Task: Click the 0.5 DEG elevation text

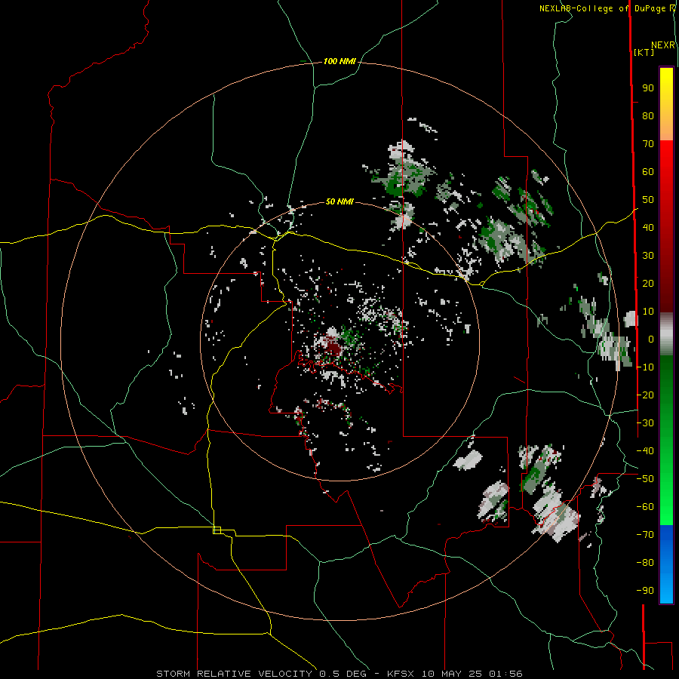Action: pos(343,674)
